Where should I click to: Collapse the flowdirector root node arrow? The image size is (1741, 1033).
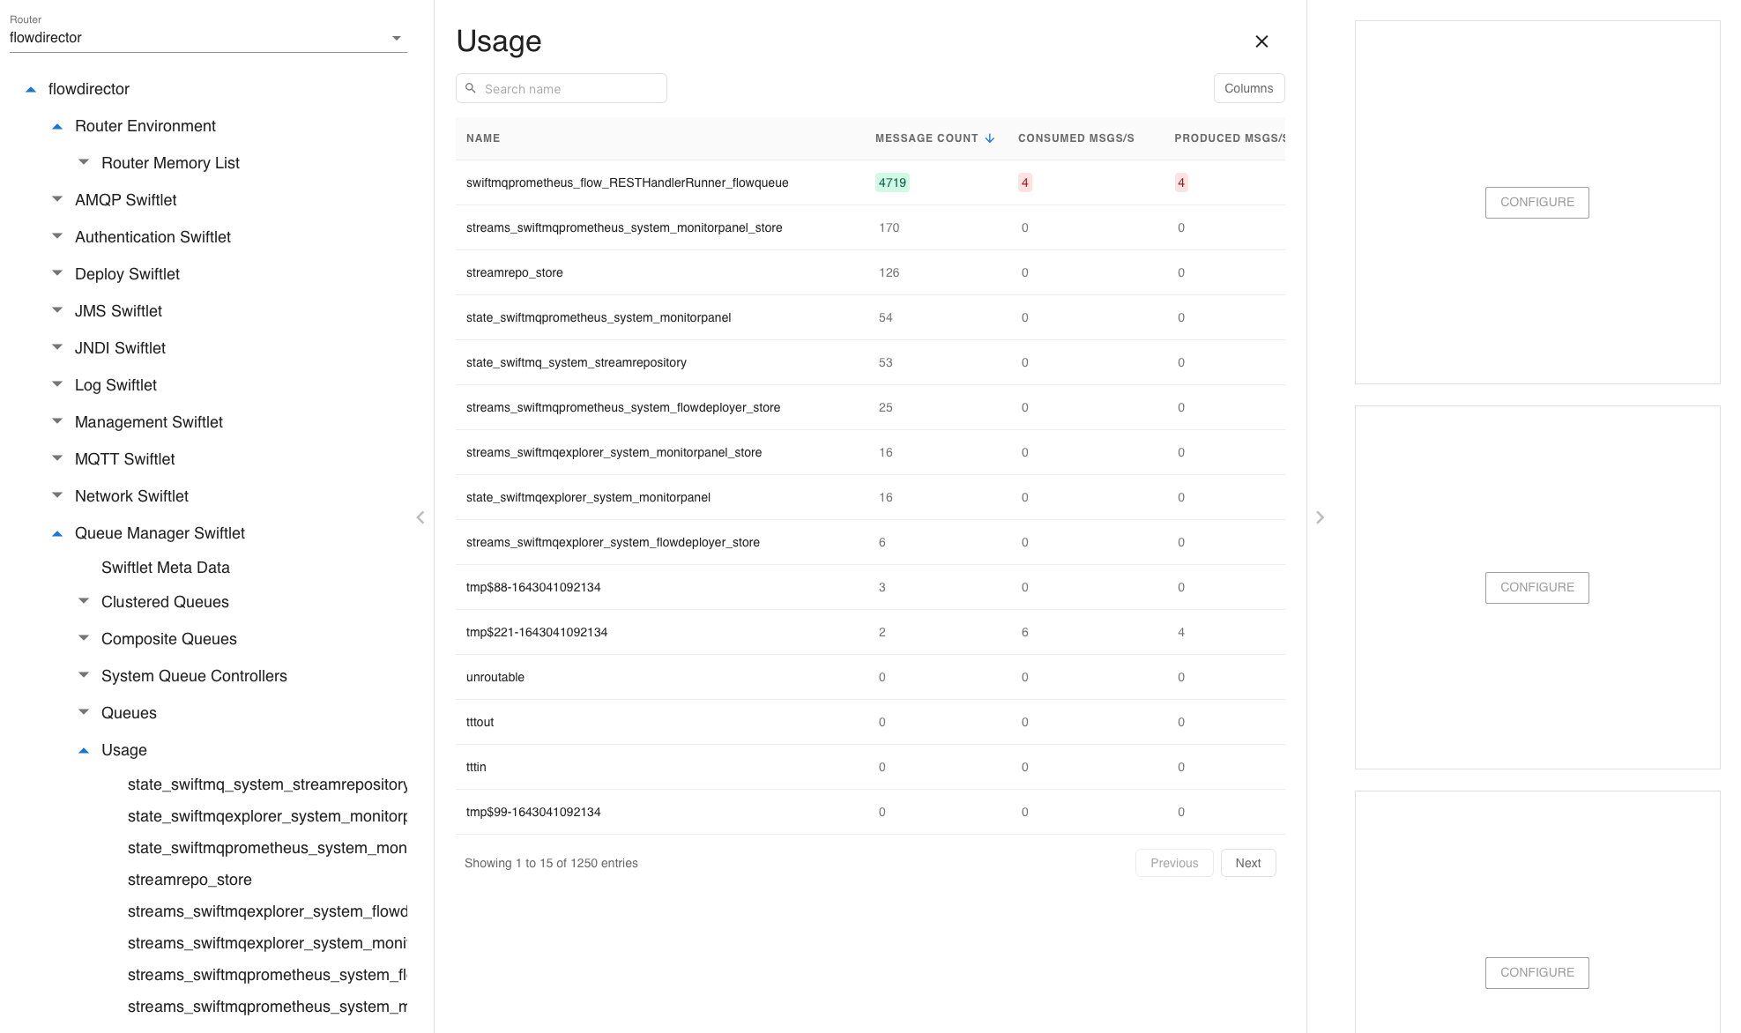tap(31, 89)
